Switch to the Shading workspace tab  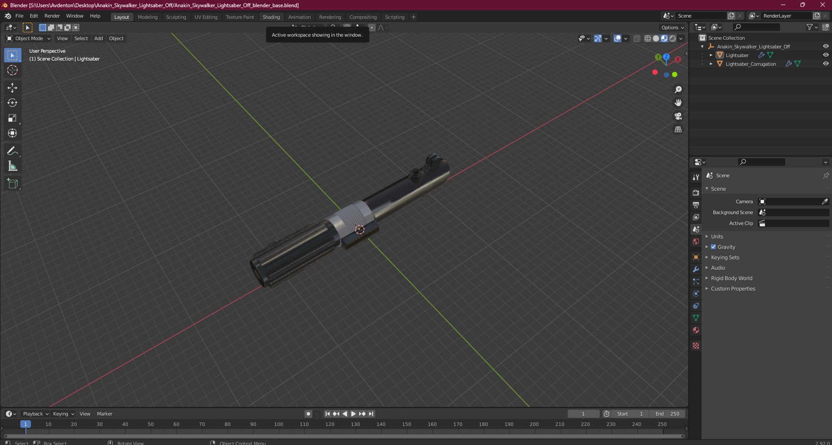(271, 17)
